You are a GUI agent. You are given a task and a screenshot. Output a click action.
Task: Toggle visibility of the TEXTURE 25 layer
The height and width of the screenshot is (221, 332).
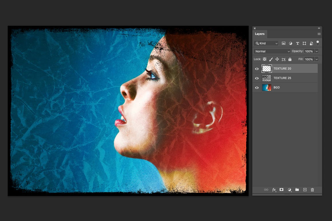coord(257,78)
